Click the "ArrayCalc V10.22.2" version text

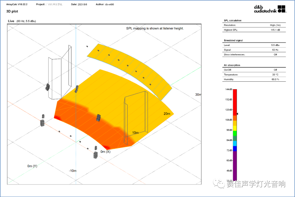tap(17, 4)
